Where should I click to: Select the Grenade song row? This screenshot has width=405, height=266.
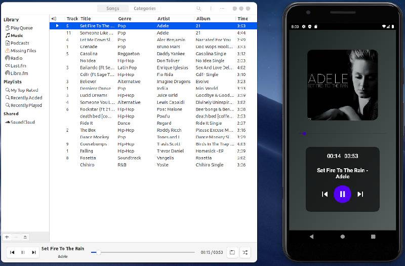coord(153,47)
